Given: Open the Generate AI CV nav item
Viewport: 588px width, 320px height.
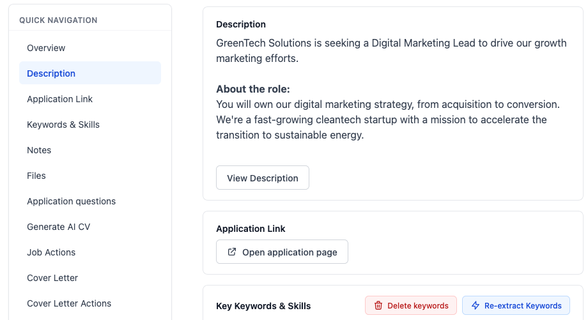Looking at the screenshot, I should (x=58, y=227).
